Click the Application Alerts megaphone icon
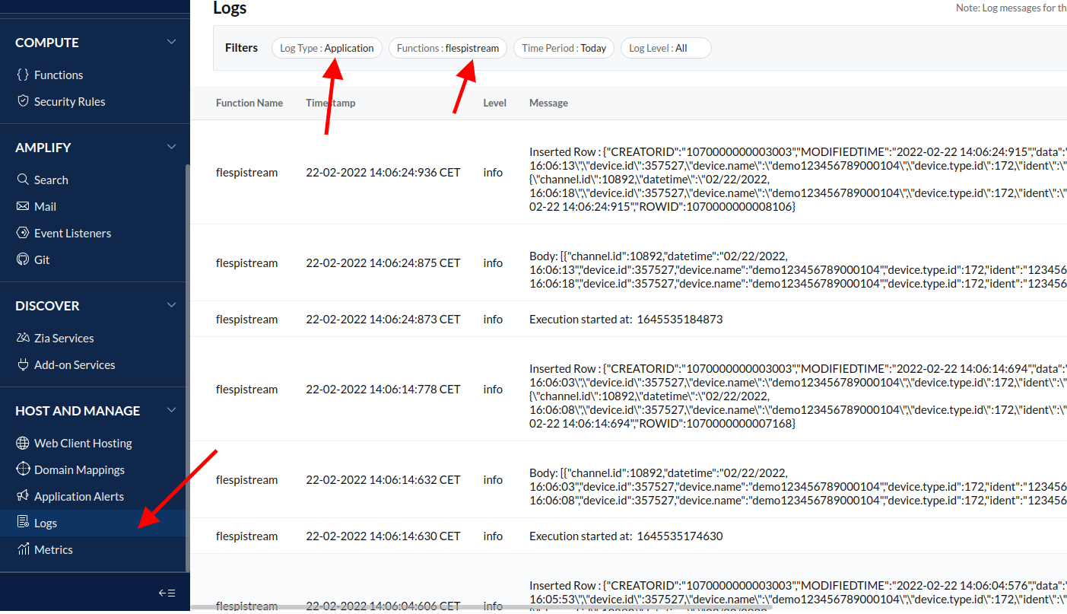 point(23,496)
